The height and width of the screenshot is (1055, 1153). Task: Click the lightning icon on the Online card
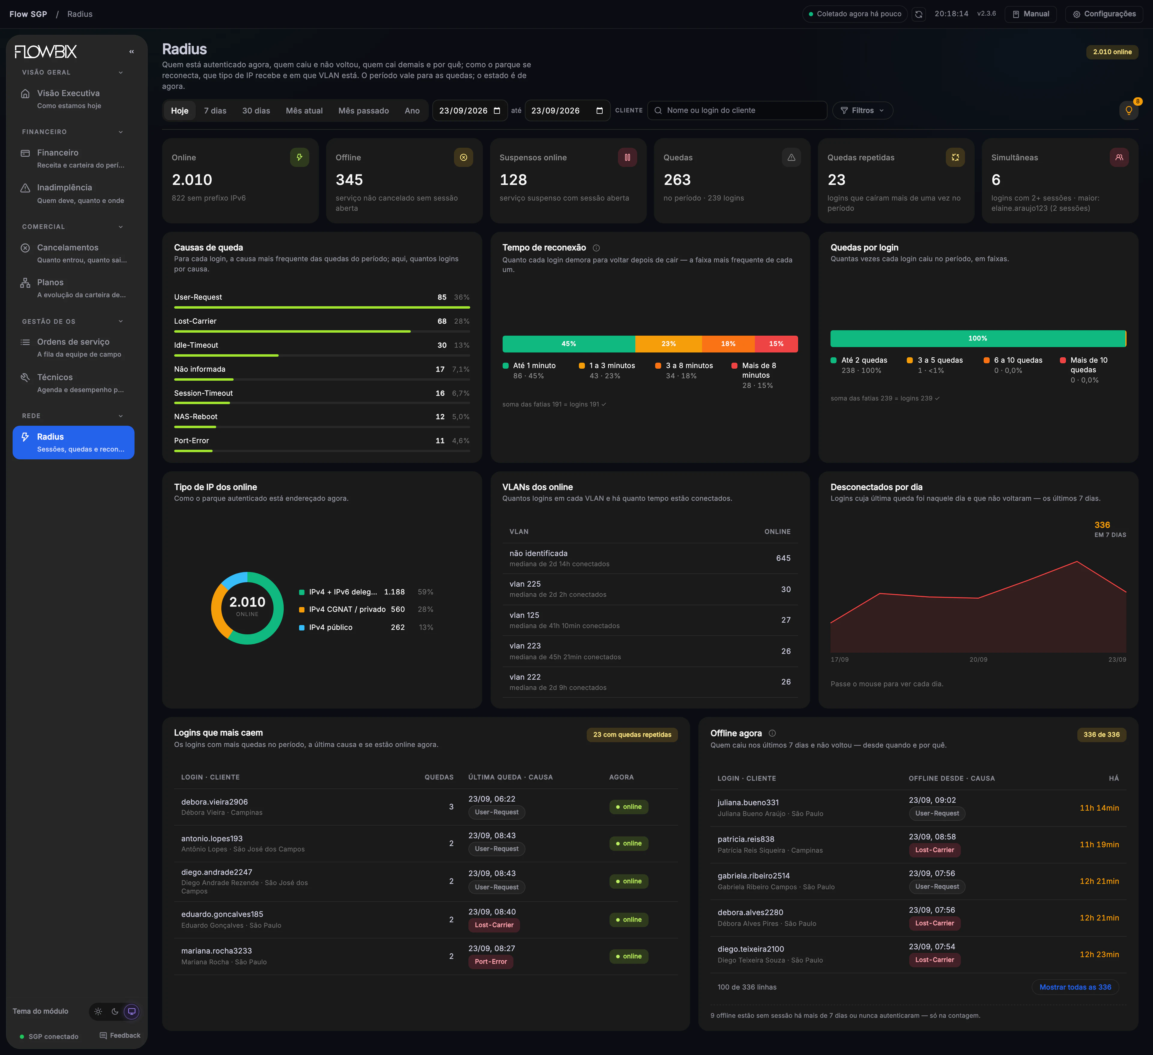[x=299, y=157]
